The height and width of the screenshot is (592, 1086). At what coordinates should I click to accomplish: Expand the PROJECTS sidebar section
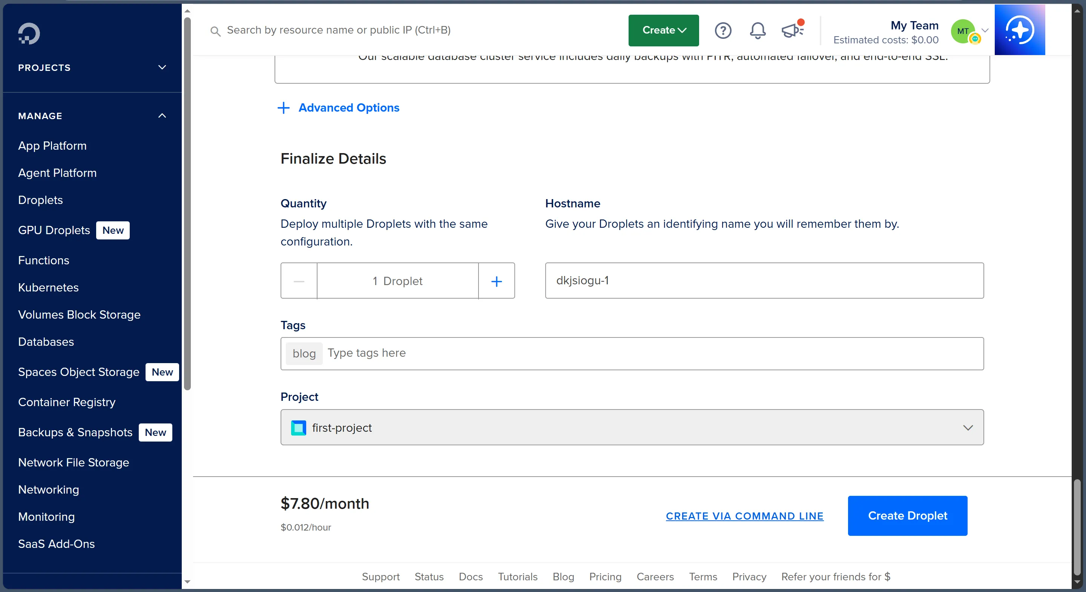pos(92,67)
